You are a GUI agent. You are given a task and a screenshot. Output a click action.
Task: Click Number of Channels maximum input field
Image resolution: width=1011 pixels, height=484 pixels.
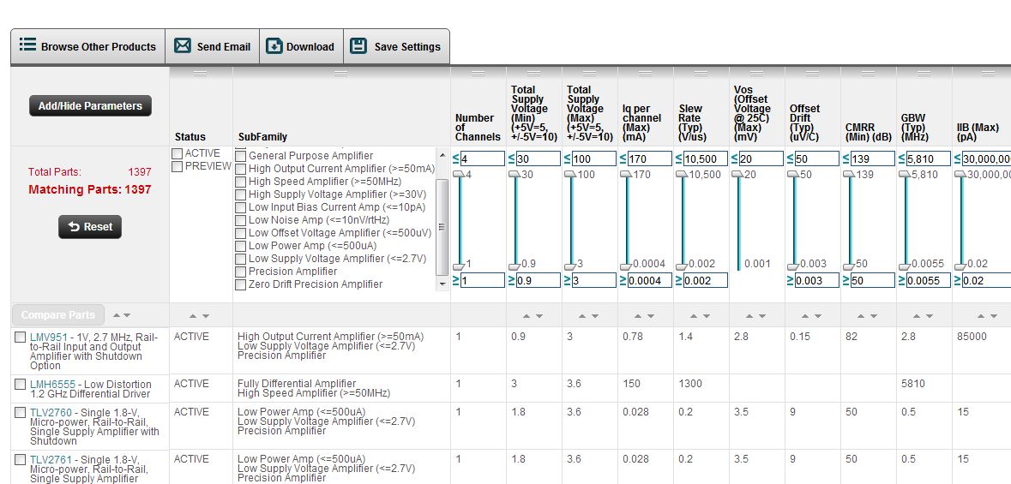[482, 158]
